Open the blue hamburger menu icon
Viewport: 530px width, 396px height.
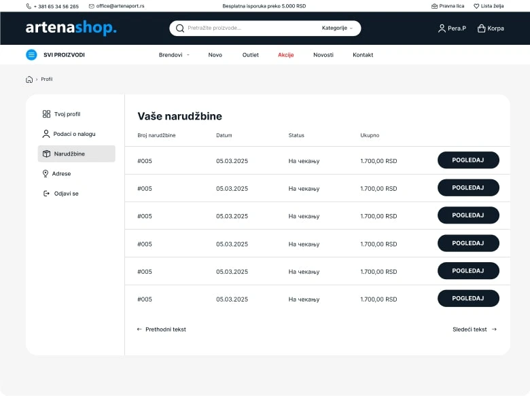point(31,55)
